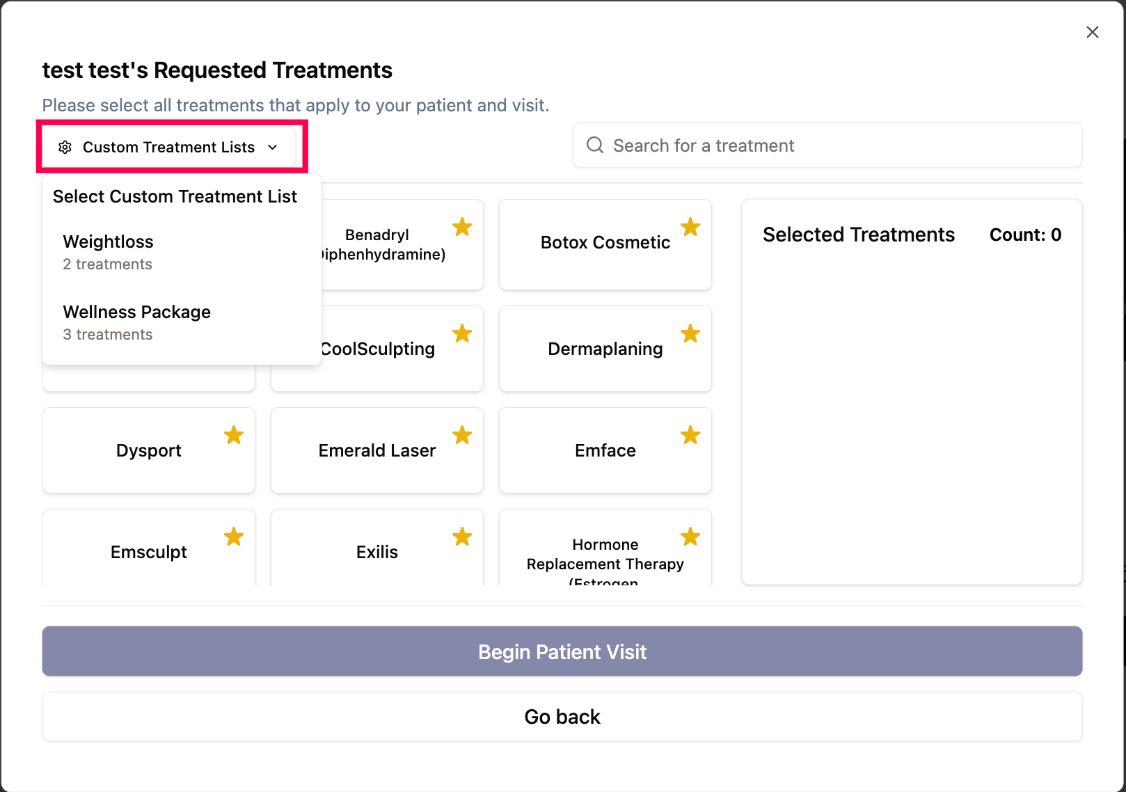Click the magnifier icon in the search bar
The image size is (1126, 792).
point(595,145)
